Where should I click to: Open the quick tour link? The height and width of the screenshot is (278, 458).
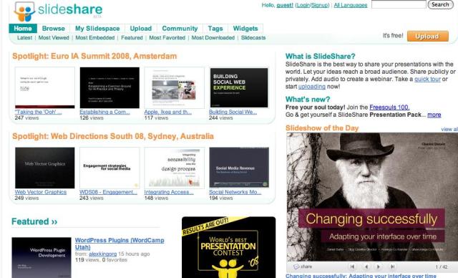point(427,79)
